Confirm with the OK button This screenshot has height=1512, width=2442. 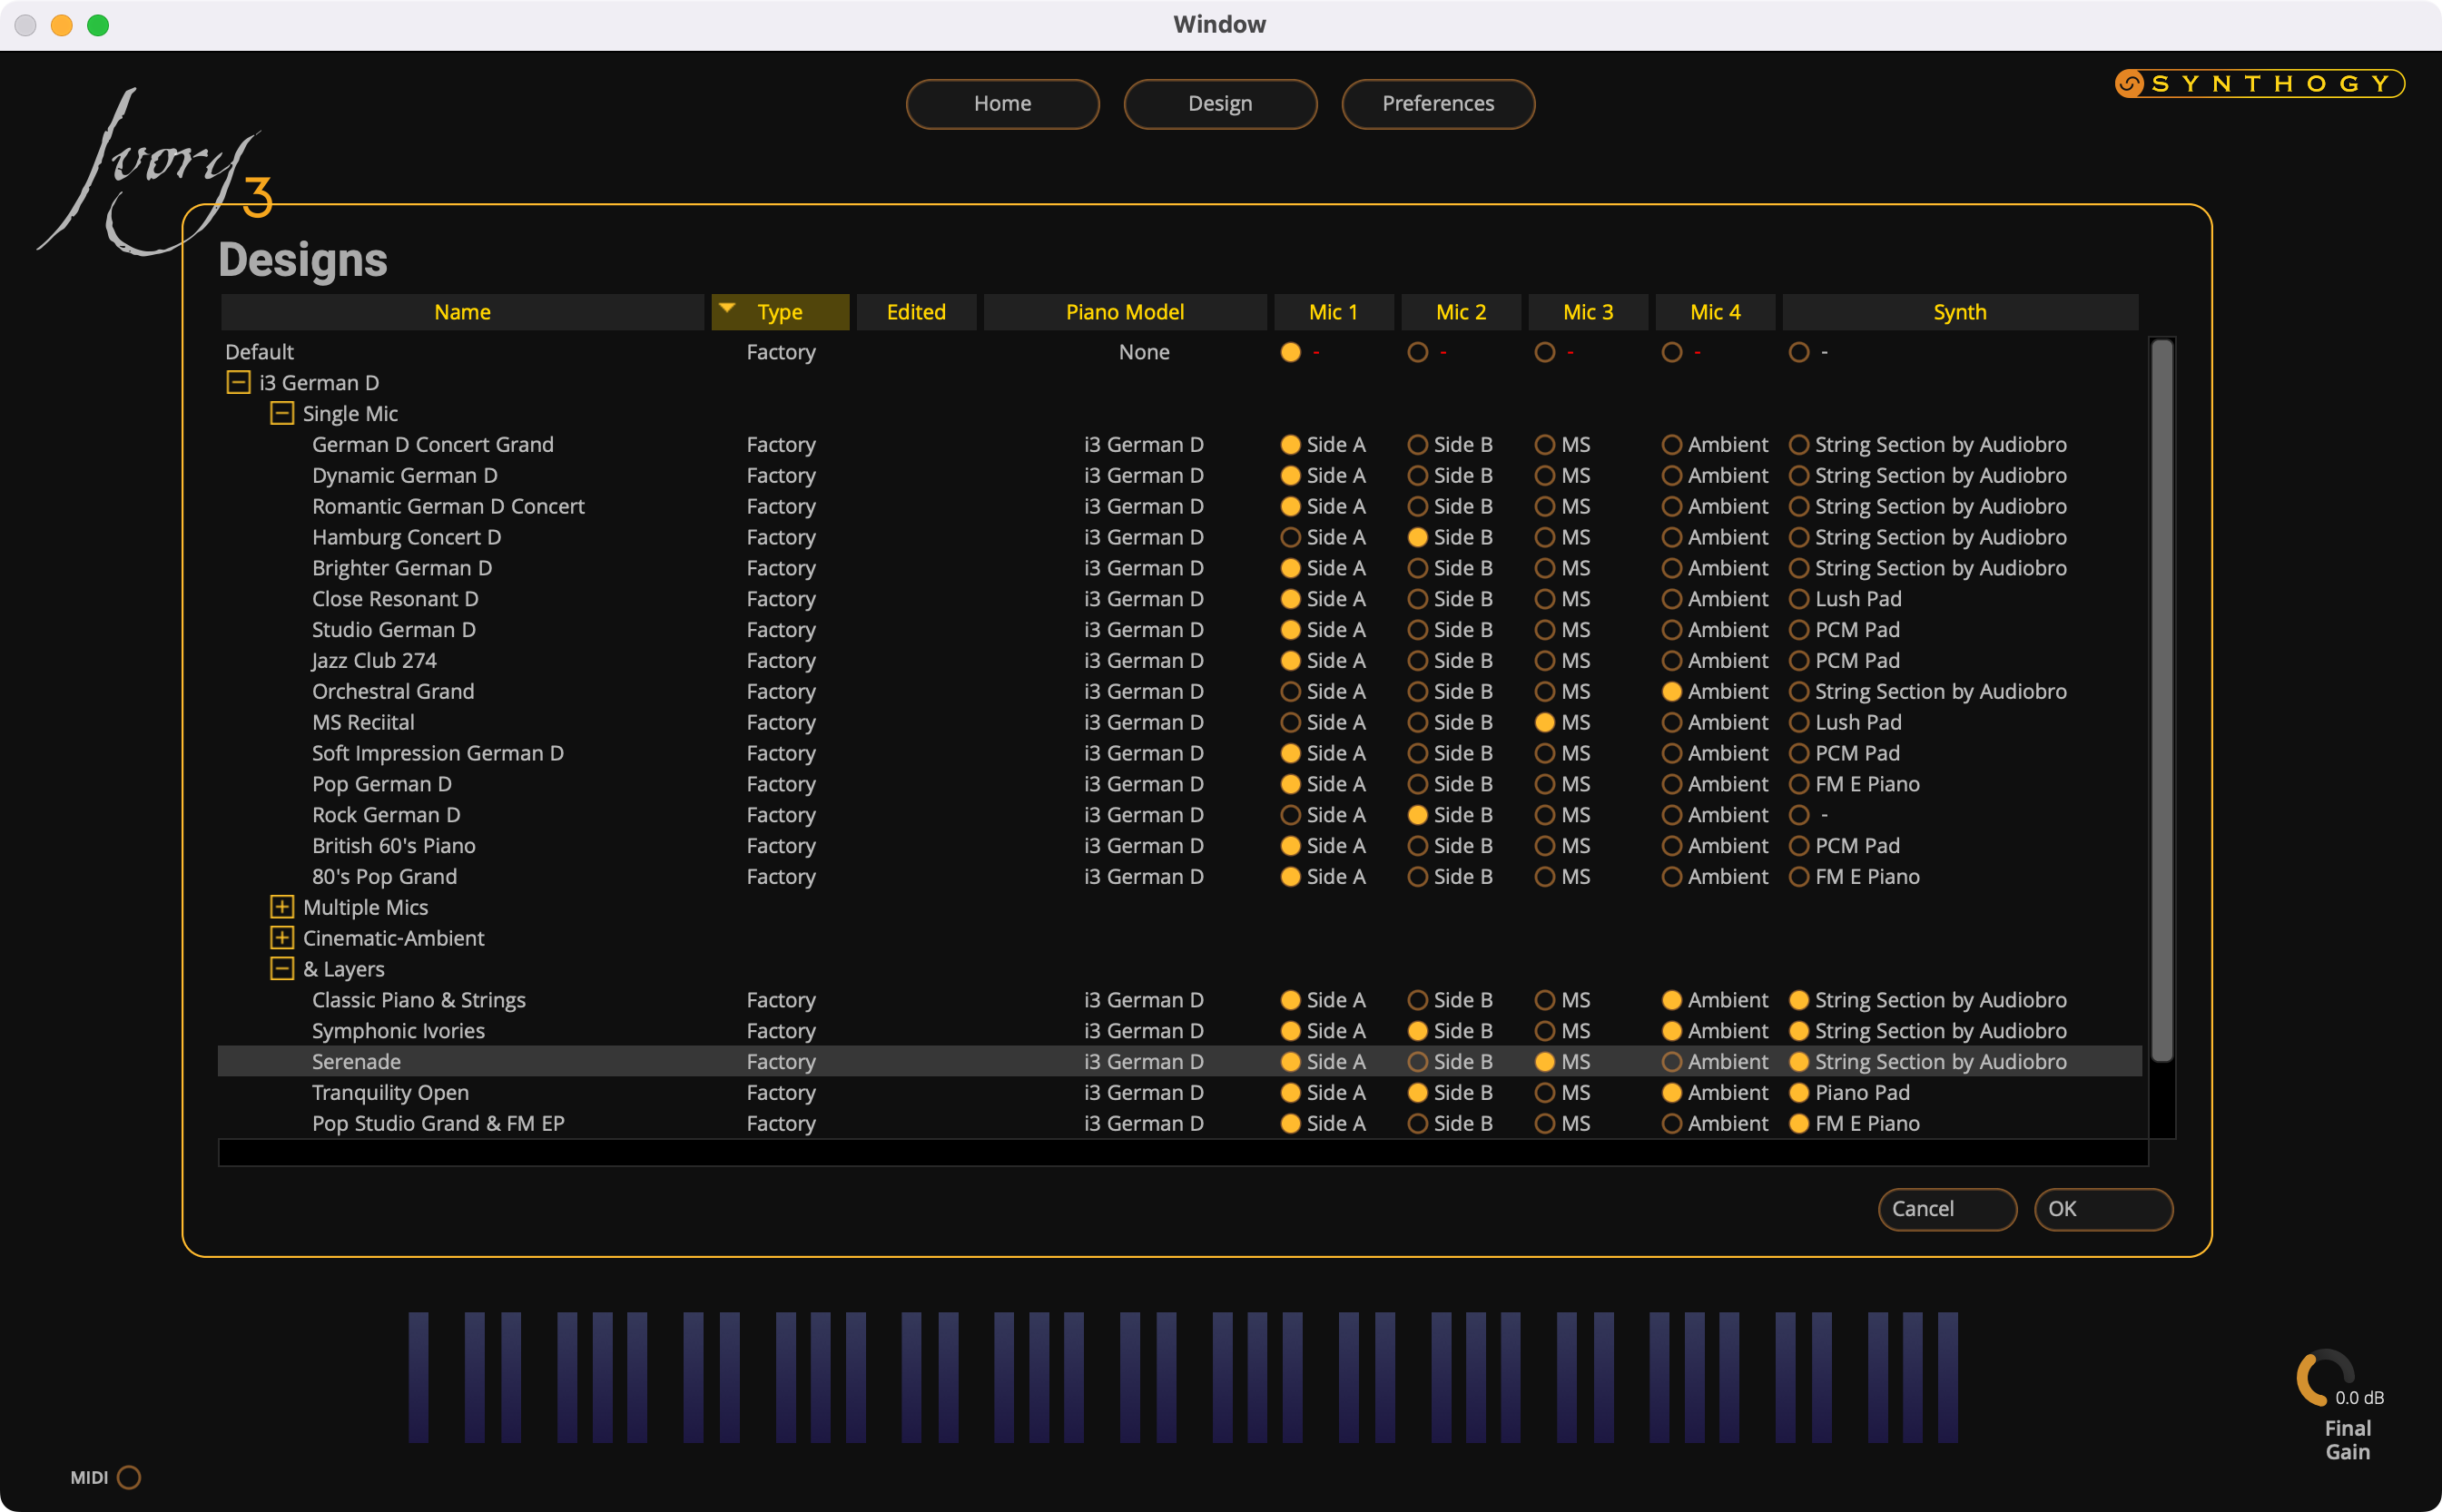(2103, 1209)
